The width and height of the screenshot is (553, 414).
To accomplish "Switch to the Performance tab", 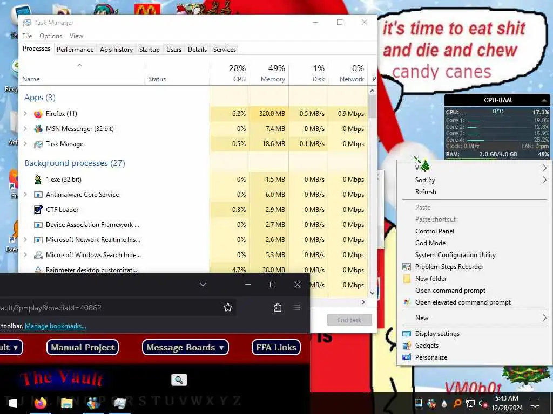I will pyautogui.click(x=75, y=49).
